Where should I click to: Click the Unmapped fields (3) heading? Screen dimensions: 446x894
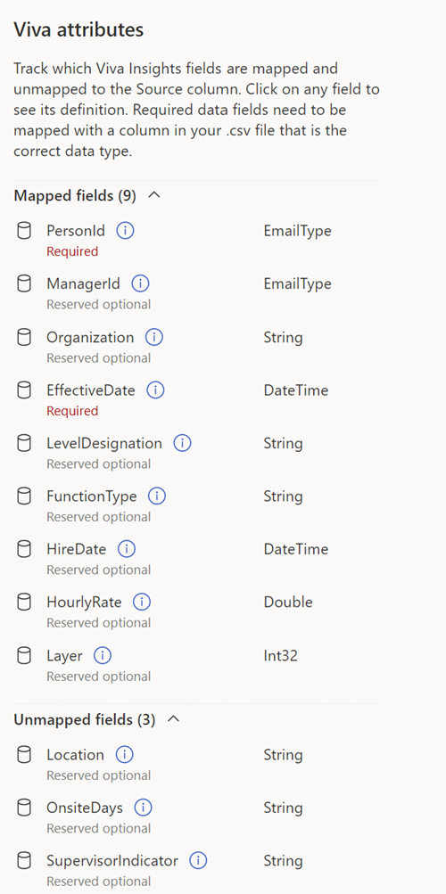pyautogui.click(x=85, y=720)
